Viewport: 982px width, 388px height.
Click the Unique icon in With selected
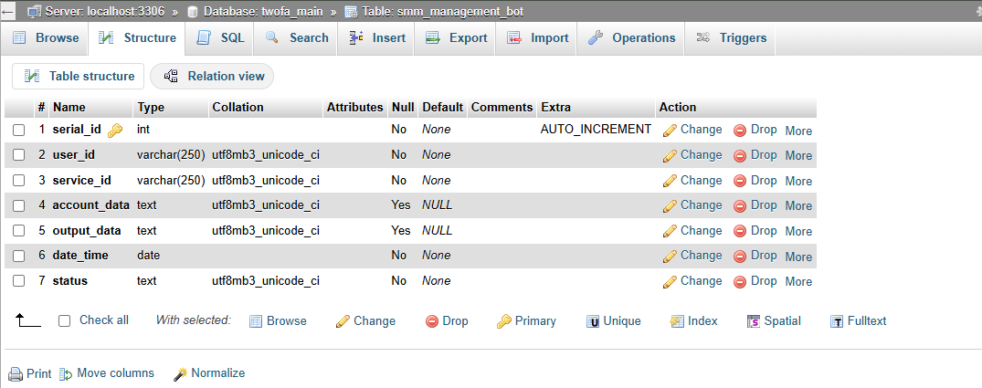click(593, 321)
